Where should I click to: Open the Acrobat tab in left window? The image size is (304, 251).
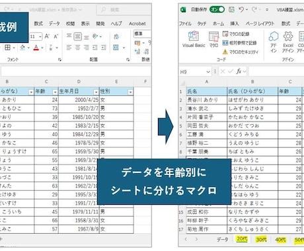point(137,24)
